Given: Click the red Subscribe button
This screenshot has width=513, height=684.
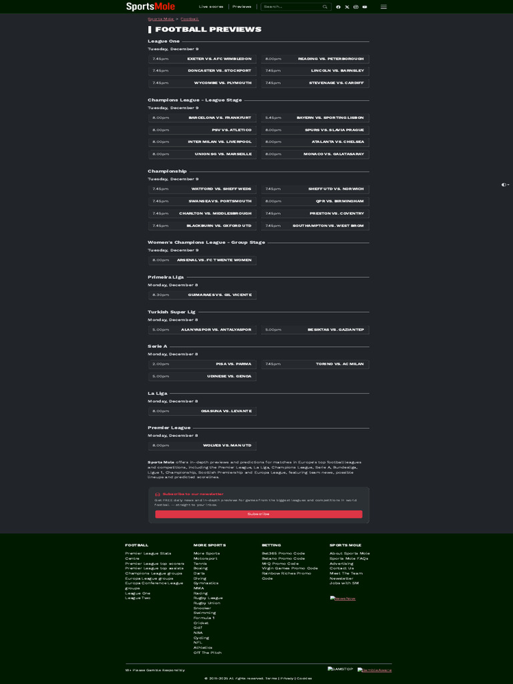Looking at the screenshot, I should pyautogui.click(x=259, y=514).
